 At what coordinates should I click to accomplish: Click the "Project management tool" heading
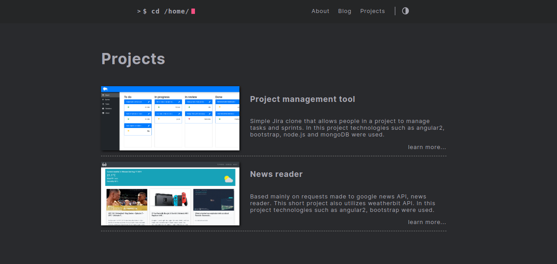(302, 99)
